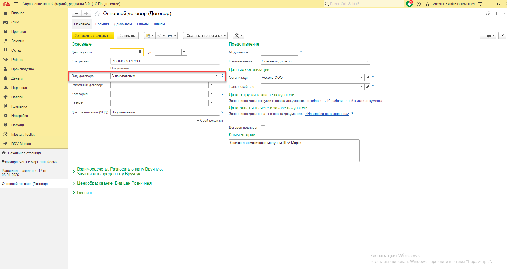Screen dimensions: 507x269
Task: Click the notifications bell icon
Action: (409, 4)
